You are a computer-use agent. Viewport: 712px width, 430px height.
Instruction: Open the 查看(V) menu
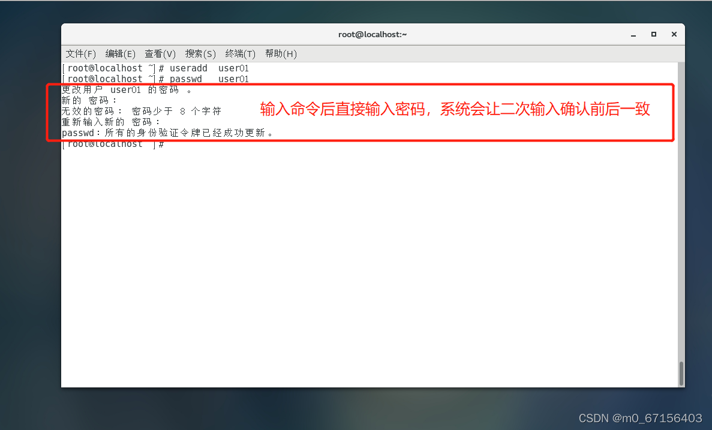point(160,53)
